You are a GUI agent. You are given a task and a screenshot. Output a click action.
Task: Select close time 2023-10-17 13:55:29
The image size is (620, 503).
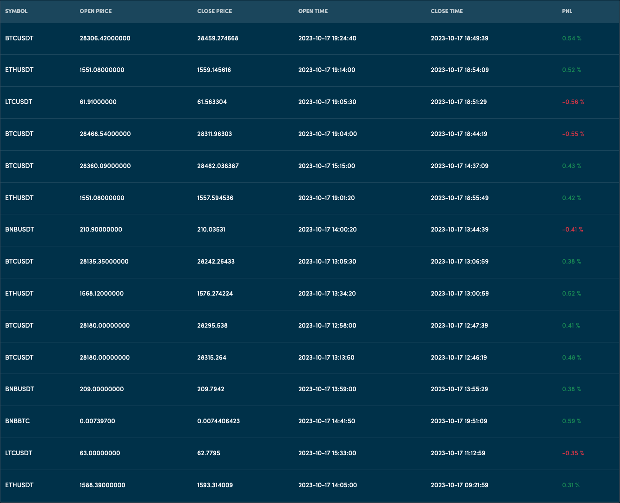(x=460, y=389)
